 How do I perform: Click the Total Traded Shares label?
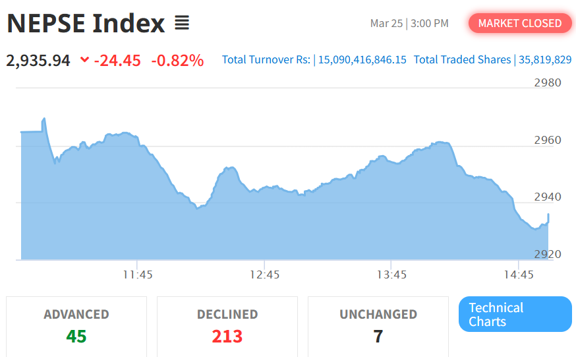462,59
